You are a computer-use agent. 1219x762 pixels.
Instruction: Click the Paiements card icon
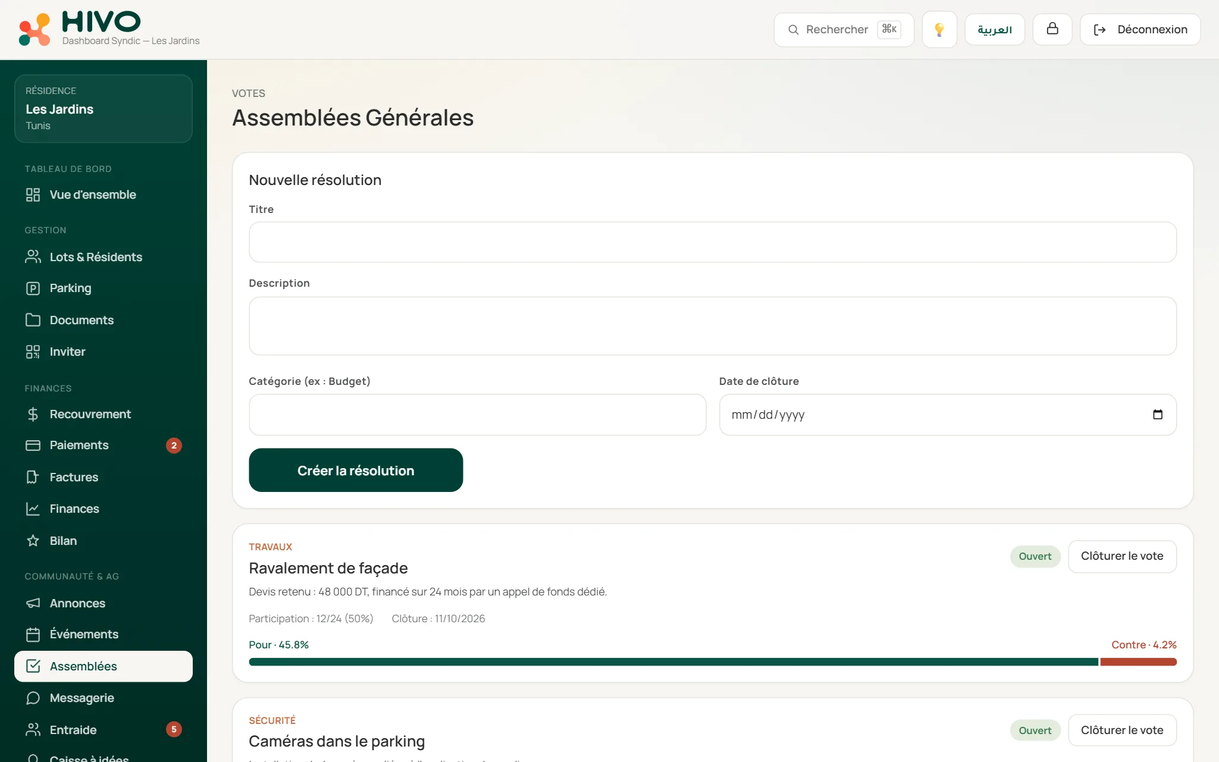(x=33, y=446)
